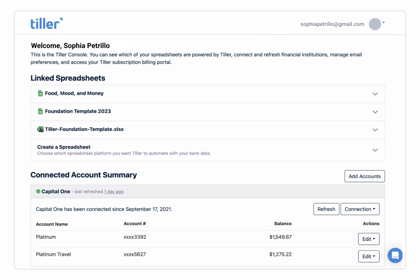Expand the Food, Mood, and Money spreadsheet
This screenshot has width=420, height=280.
coord(375,94)
